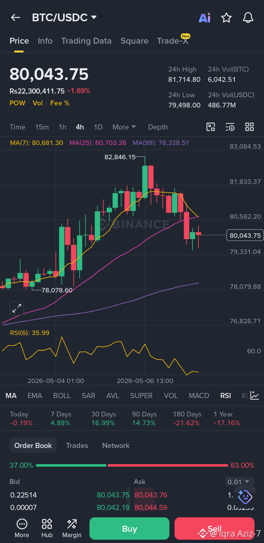Toggle MA indicator
The height and width of the screenshot is (543, 264).
click(11, 396)
